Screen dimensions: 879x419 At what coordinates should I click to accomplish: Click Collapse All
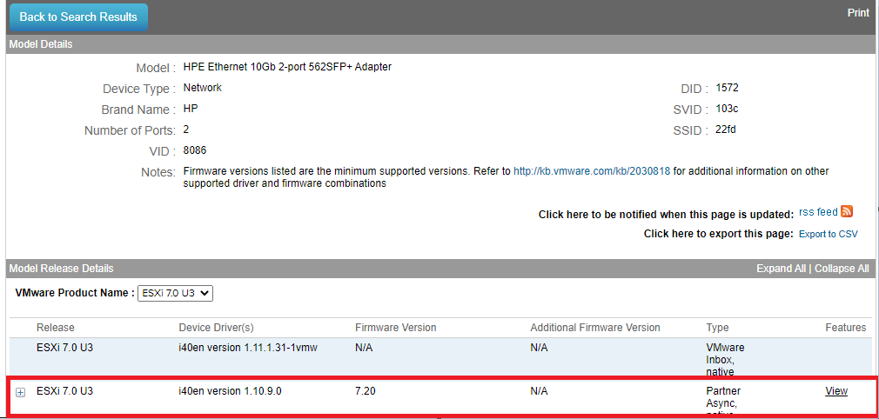pos(842,269)
